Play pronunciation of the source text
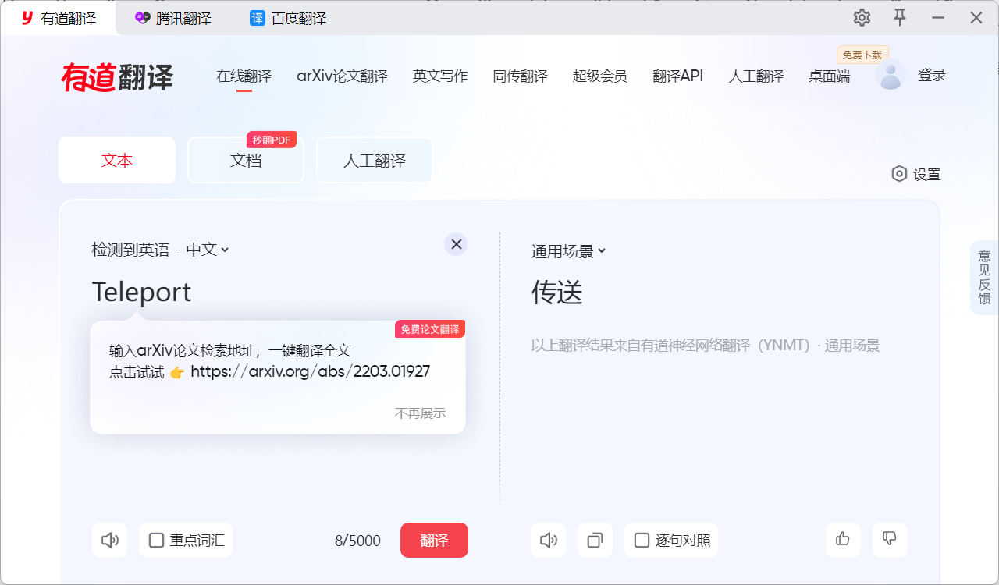 coord(109,540)
